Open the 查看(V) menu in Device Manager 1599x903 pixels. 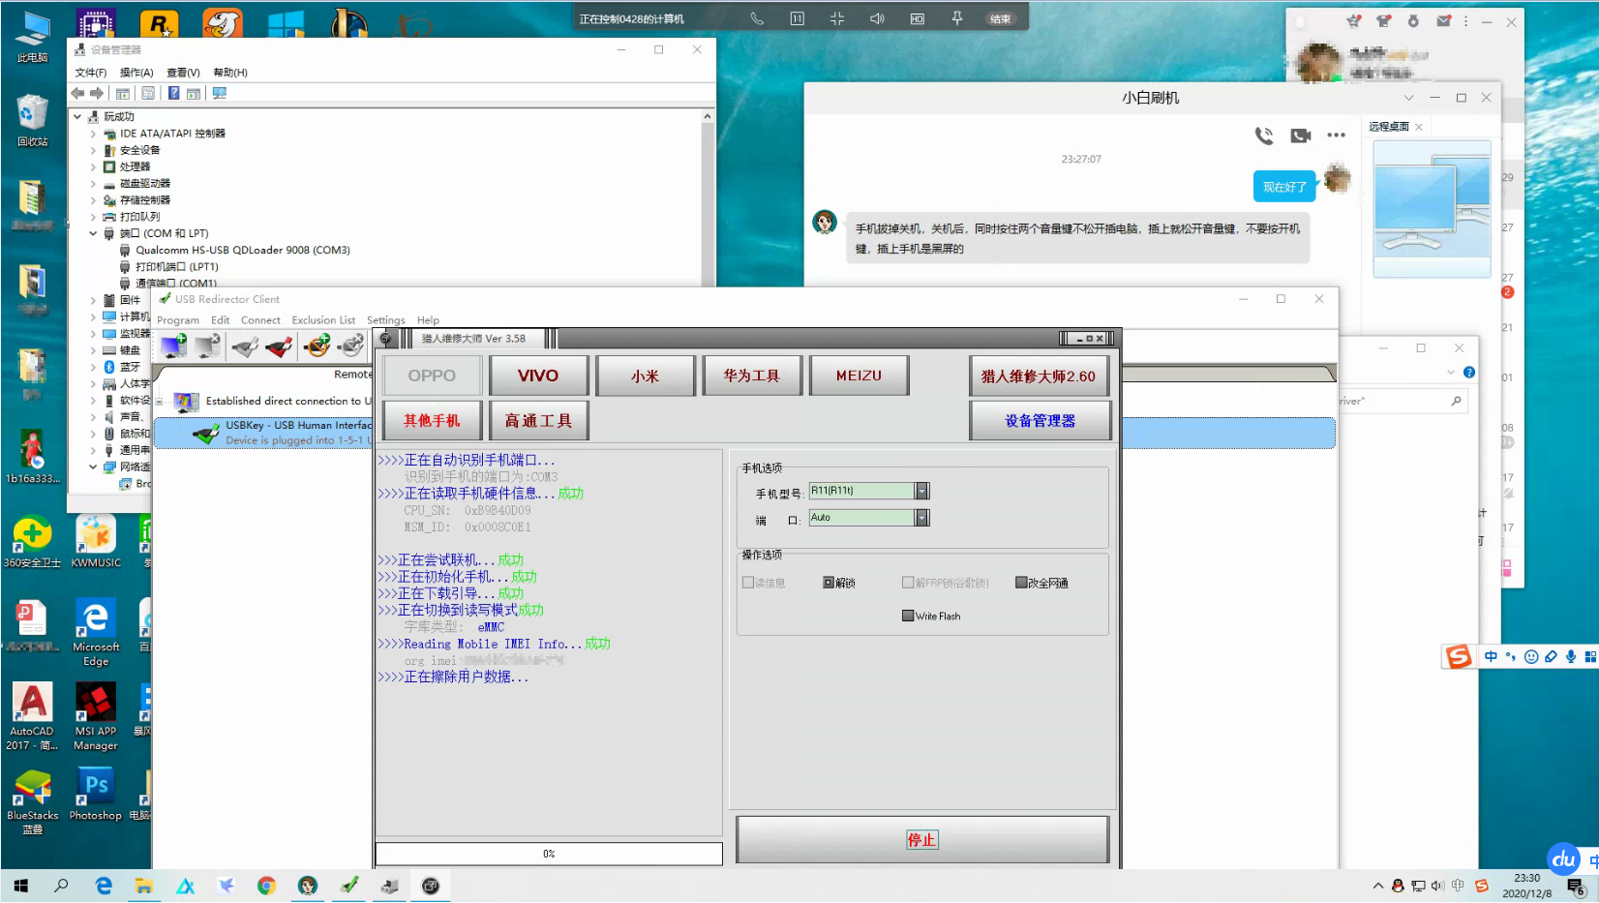(183, 73)
